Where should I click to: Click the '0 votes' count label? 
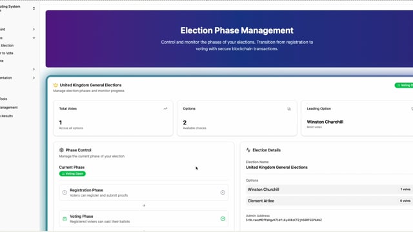point(405,200)
